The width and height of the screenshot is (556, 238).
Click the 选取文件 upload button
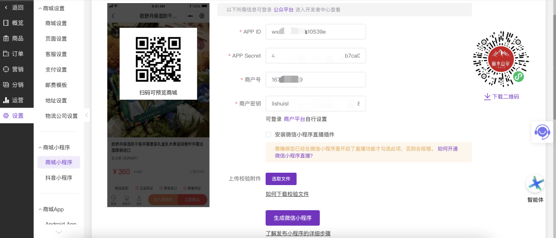[281, 179]
